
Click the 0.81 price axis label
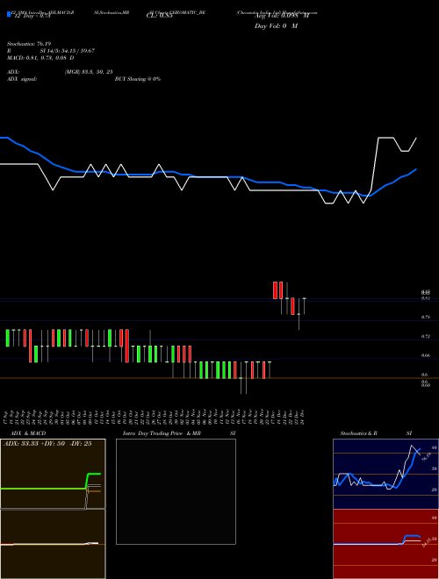425,298
